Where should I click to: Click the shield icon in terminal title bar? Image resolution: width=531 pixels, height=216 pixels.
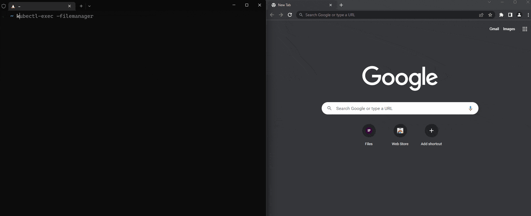4,6
